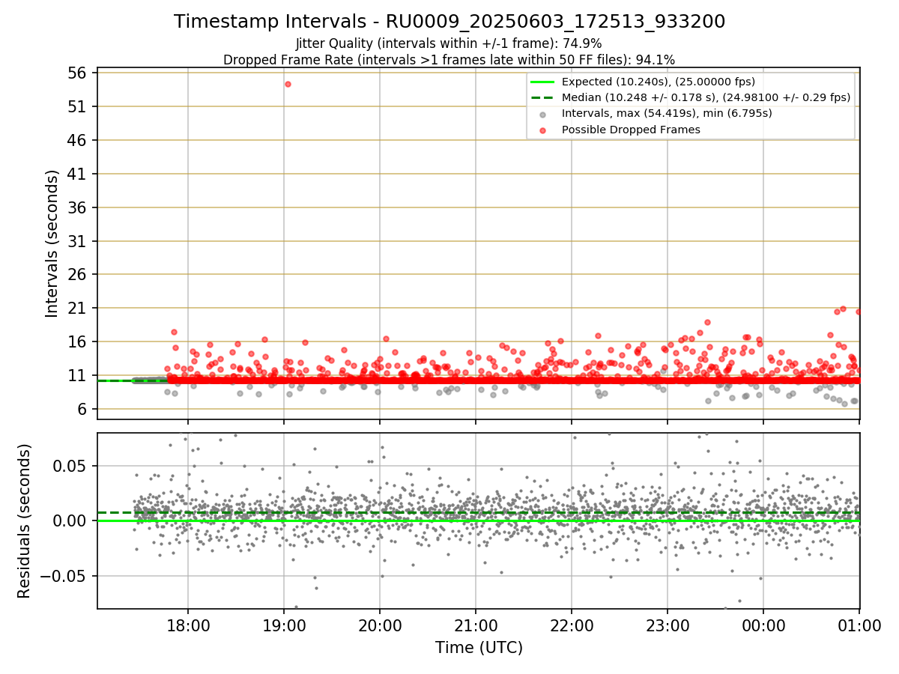Click the '20:00' x-axis tick label
The height and width of the screenshot is (674, 899).
379,625
